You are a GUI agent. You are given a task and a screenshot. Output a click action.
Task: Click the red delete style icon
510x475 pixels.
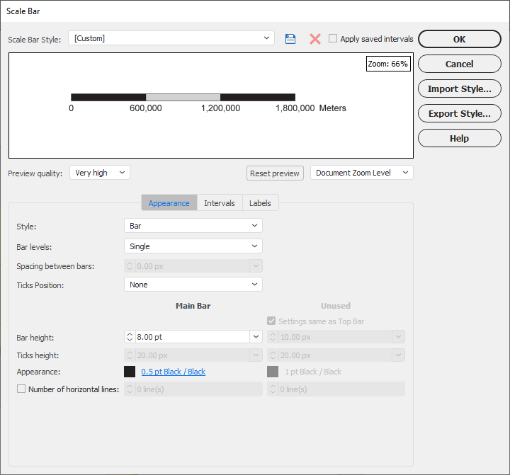tap(315, 39)
